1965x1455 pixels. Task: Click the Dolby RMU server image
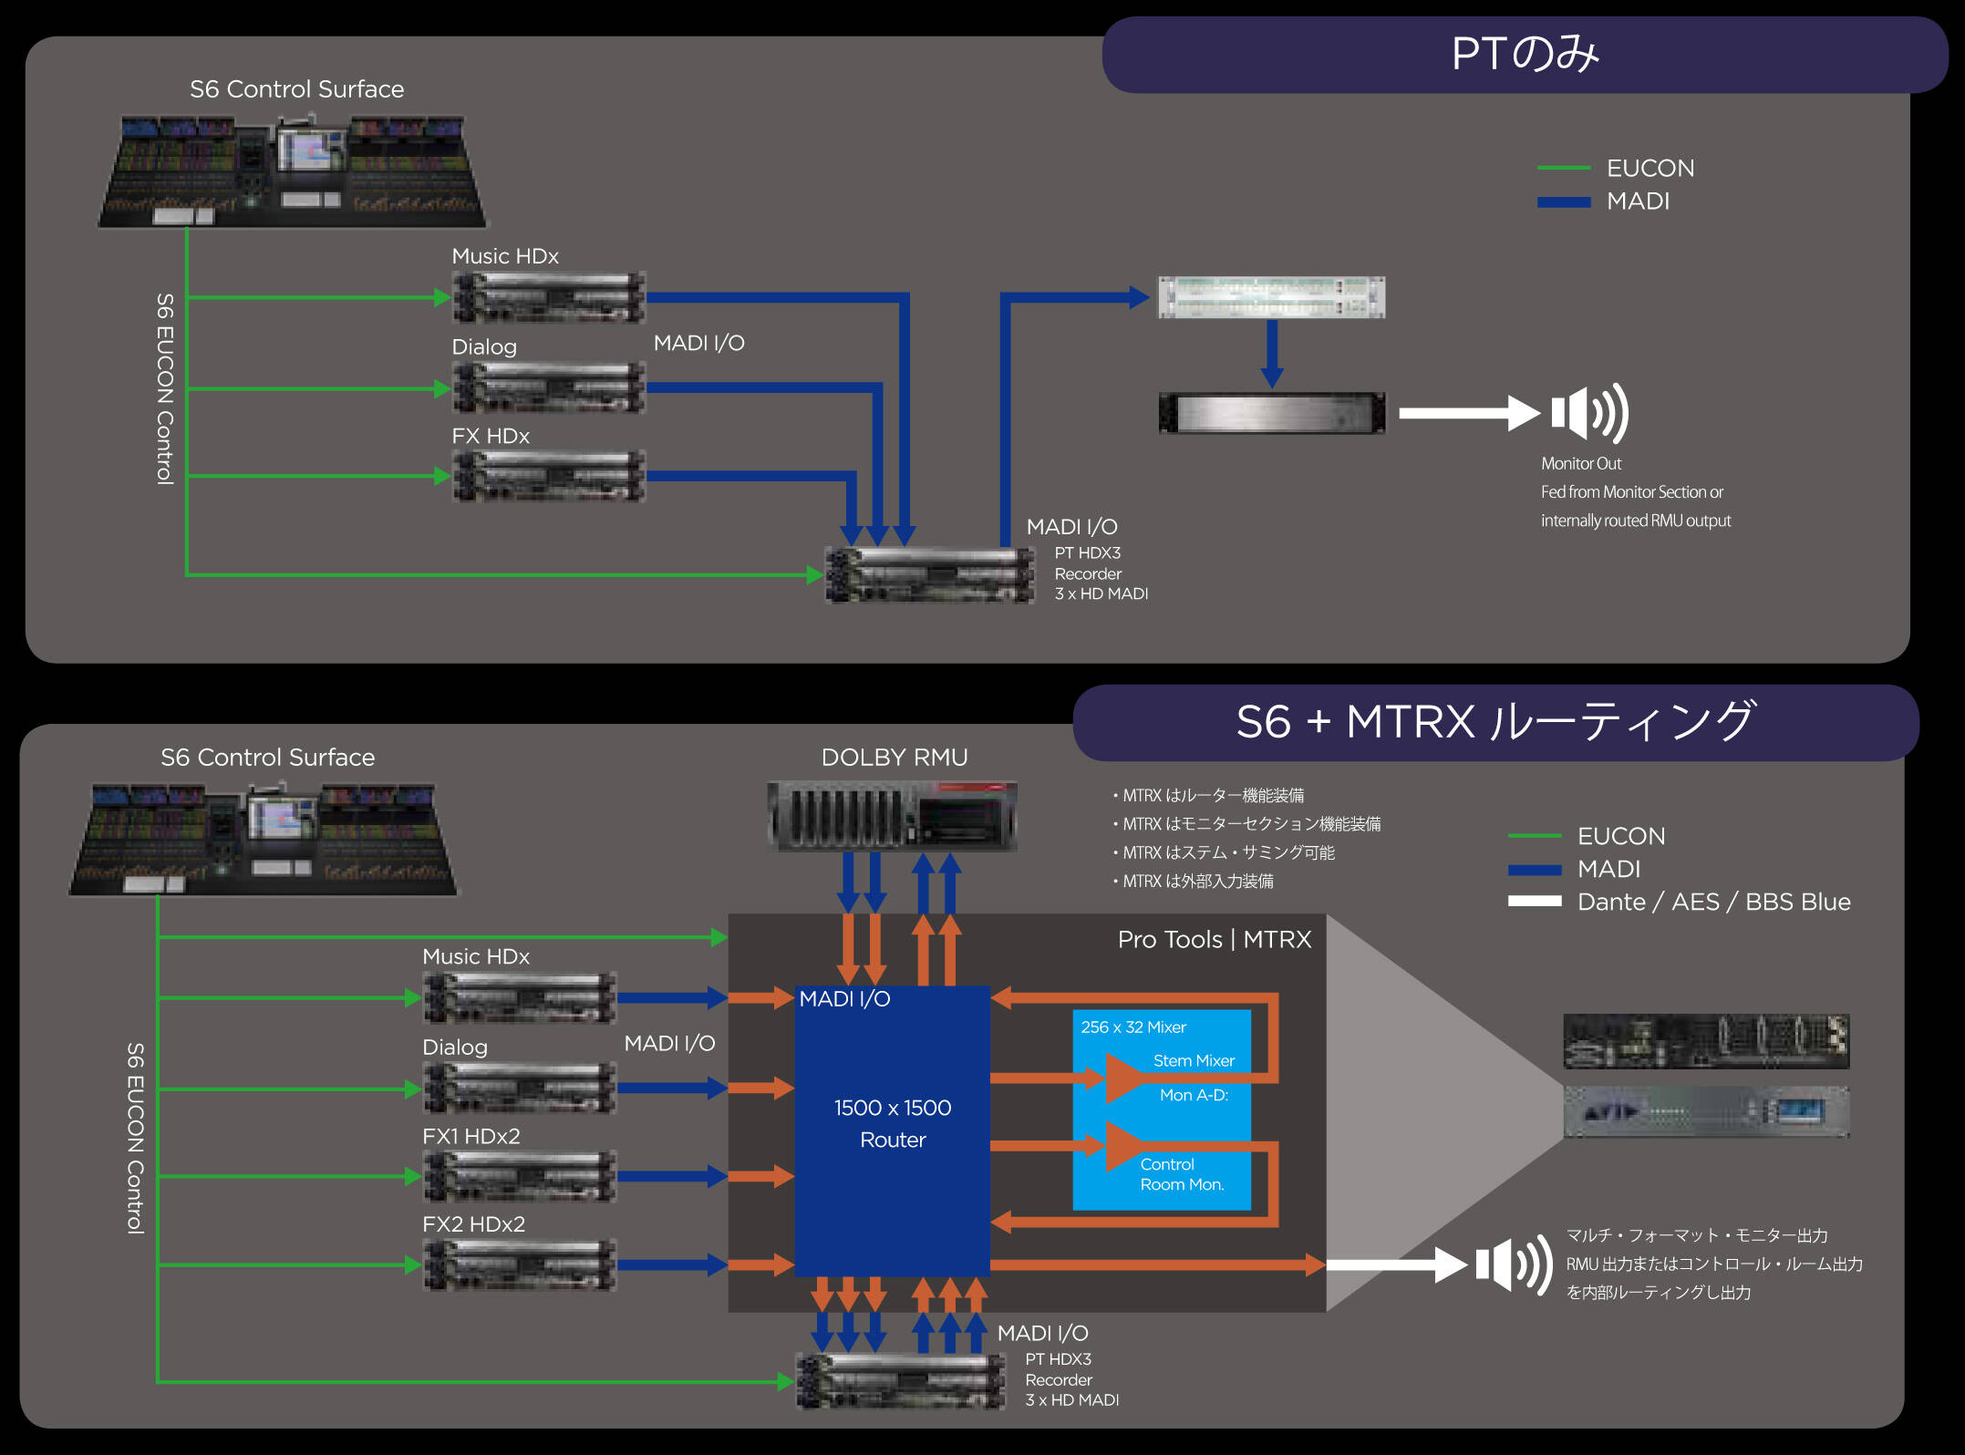(x=893, y=816)
